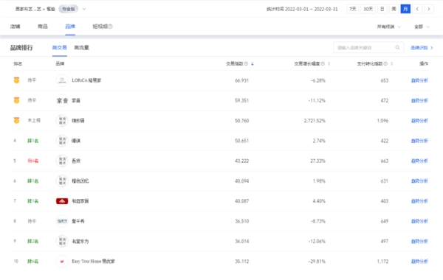This screenshot has width=443, height=280.
Task: Open the 所有终端 dropdown
Action: [389, 27]
